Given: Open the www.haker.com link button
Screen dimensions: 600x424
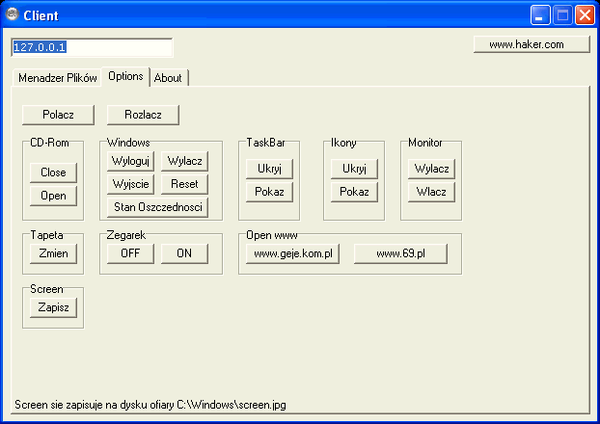Looking at the screenshot, I should click(x=532, y=44).
